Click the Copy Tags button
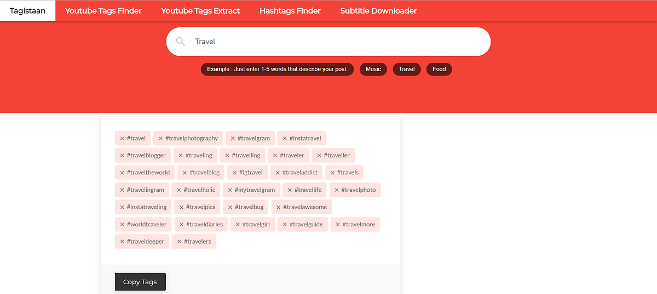Screen dimensions: 657x294 [x=140, y=282]
